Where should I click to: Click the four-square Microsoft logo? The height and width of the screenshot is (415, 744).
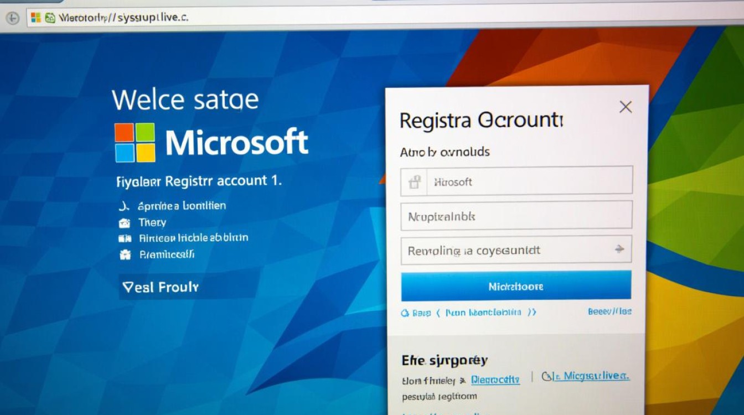pyautogui.click(x=135, y=143)
